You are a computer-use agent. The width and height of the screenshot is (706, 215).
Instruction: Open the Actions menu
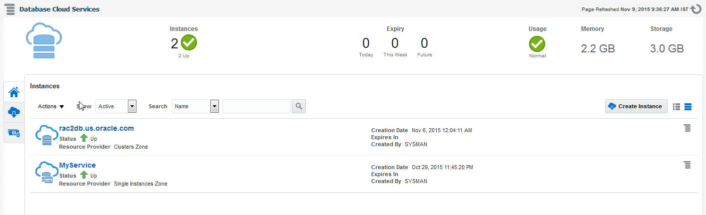[x=51, y=106]
